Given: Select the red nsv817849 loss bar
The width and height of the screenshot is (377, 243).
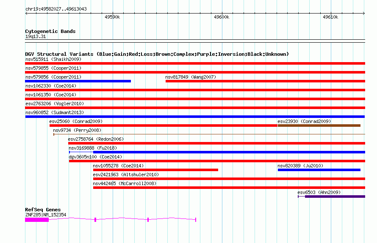Looking at the screenshot, I should click(x=266, y=81).
